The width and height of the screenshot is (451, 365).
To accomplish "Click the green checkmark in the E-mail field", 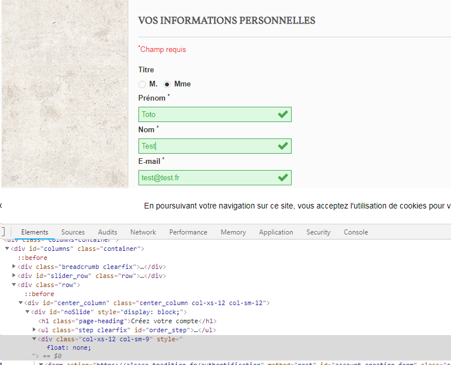I will click(283, 177).
